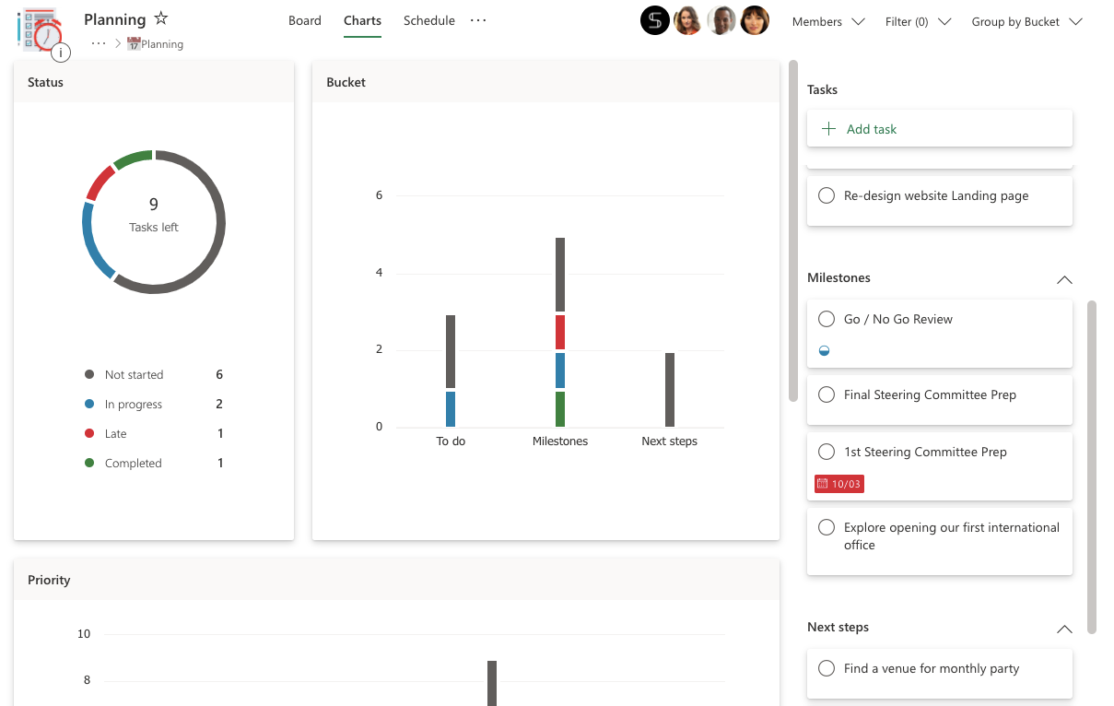Click the plus icon in Add task

(x=828, y=129)
